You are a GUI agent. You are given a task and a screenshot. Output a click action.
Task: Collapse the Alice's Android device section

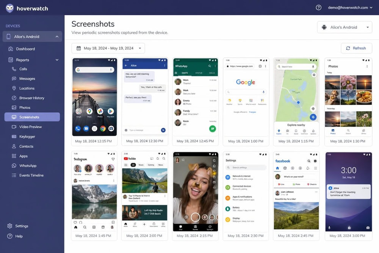pos(57,36)
